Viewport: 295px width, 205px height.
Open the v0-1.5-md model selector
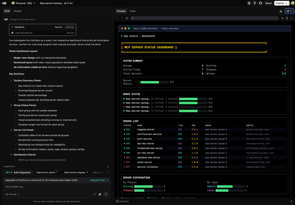coord(12,194)
